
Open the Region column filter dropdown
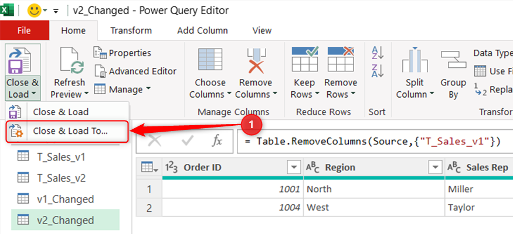click(x=435, y=168)
